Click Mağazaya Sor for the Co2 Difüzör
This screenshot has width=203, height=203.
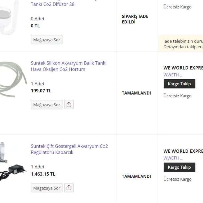[x=47, y=40]
